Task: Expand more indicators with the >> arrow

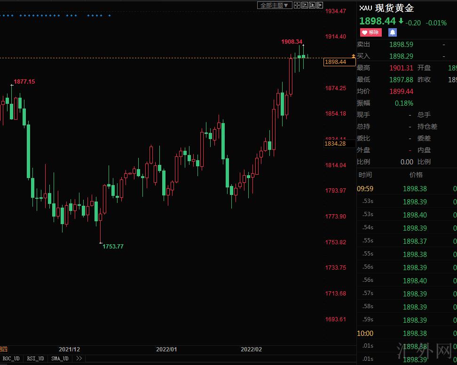Action: tap(79, 358)
